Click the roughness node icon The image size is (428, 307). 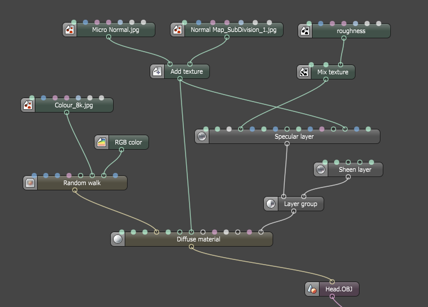point(305,31)
